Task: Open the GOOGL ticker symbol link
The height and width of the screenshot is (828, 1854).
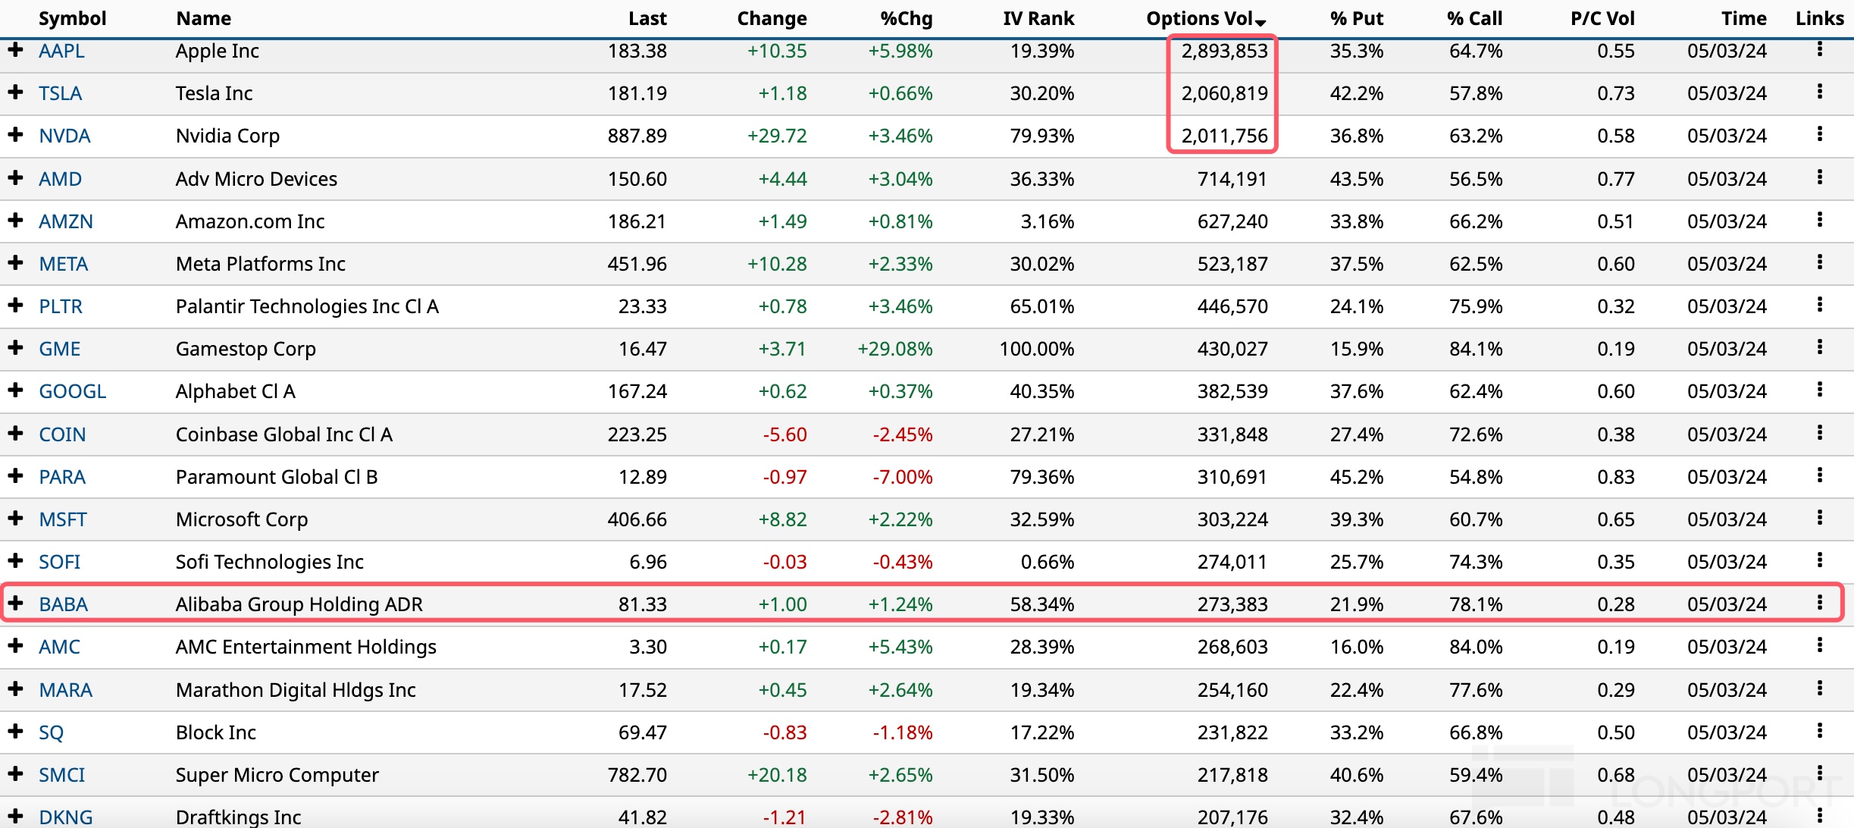Action: [x=72, y=391]
